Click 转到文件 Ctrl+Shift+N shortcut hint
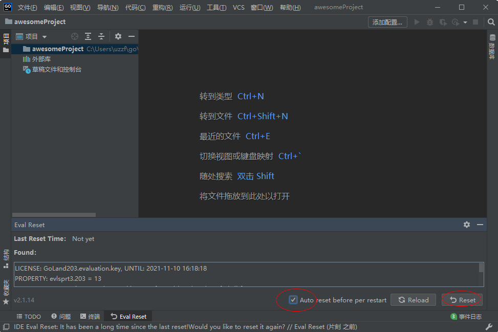The image size is (498, 332). pyautogui.click(x=244, y=116)
